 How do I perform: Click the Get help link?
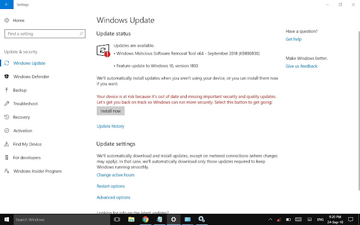[294, 39]
